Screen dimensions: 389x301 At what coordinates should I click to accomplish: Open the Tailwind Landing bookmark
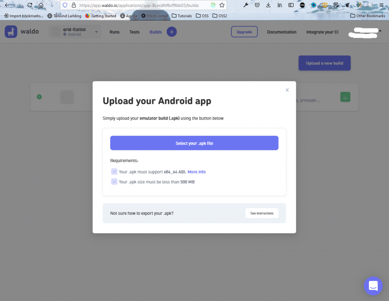[x=64, y=16]
